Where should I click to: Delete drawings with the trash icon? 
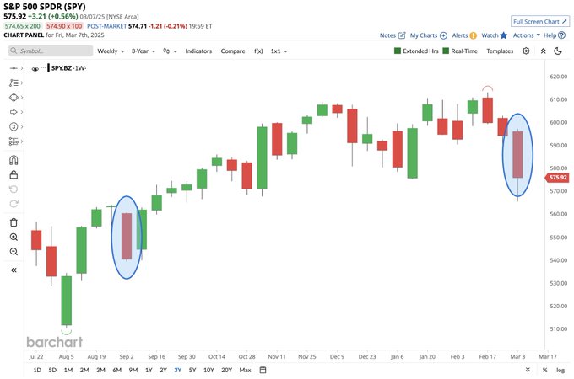pyautogui.click(x=14, y=222)
